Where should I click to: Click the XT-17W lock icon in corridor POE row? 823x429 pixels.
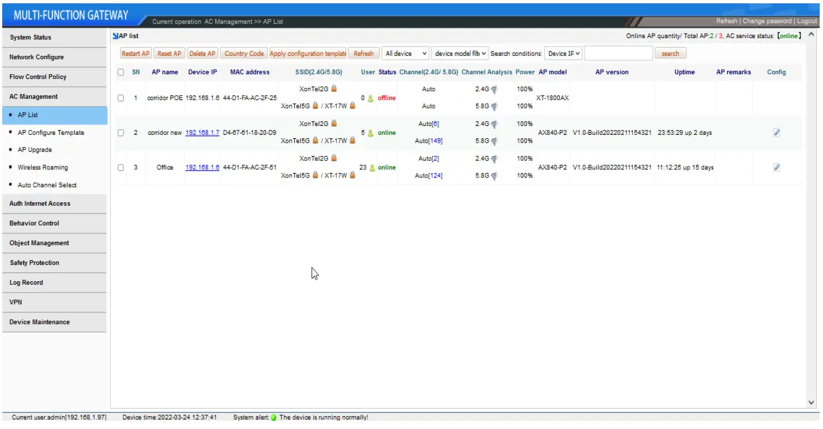pos(352,106)
